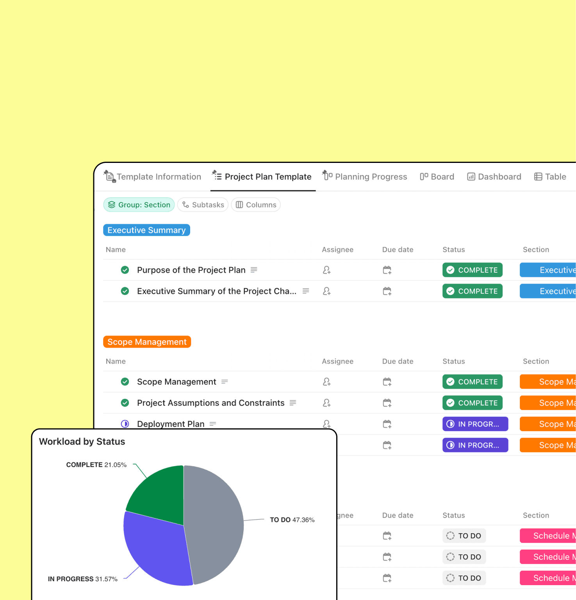
Task: Open COMPLETE status of Project Assumptions and Constraints
Action: [x=473, y=403]
